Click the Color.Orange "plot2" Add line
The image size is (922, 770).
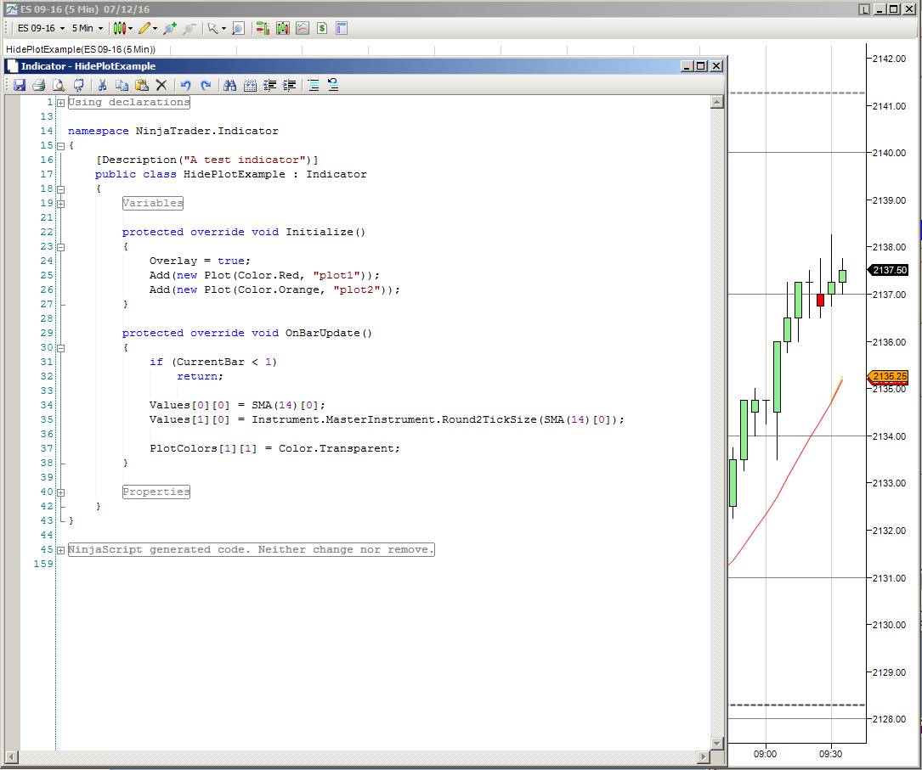pos(274,289)
